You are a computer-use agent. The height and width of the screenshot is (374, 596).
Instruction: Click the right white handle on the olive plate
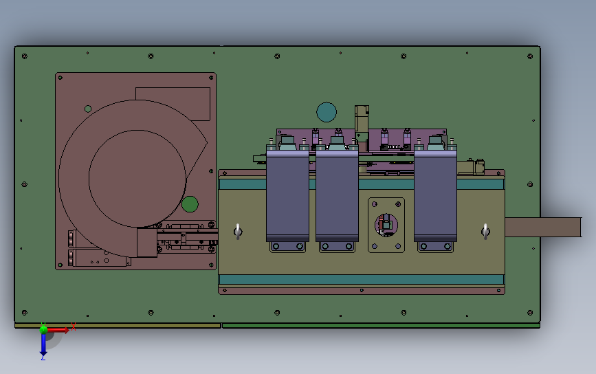pyautogui.click(x=485, y=232)
